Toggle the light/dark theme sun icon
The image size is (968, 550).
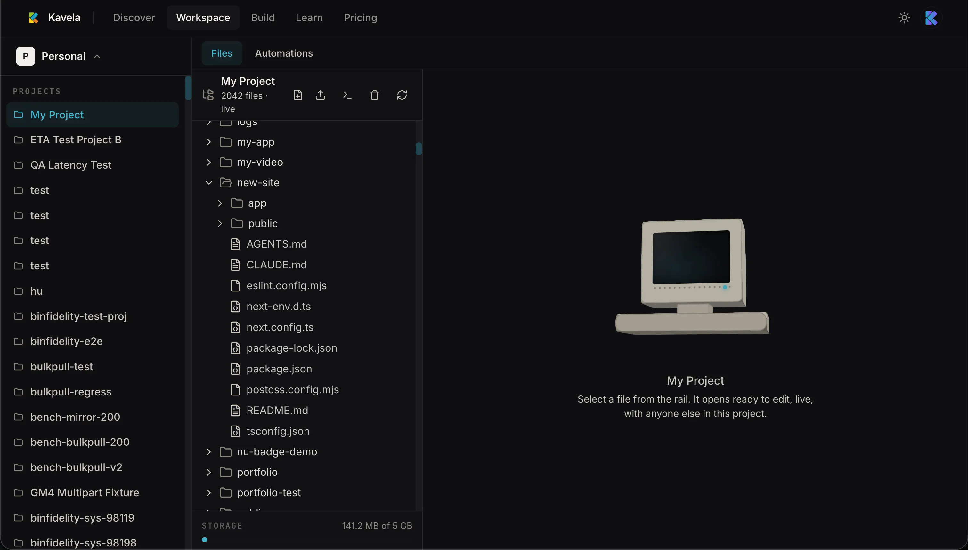click(904, 18)
